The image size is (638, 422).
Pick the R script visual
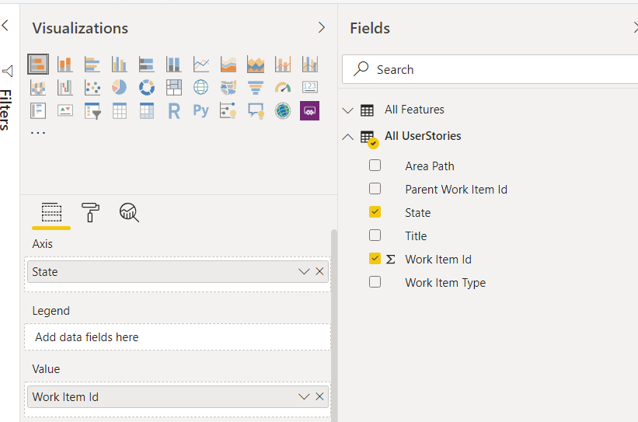tap(174, 110)
